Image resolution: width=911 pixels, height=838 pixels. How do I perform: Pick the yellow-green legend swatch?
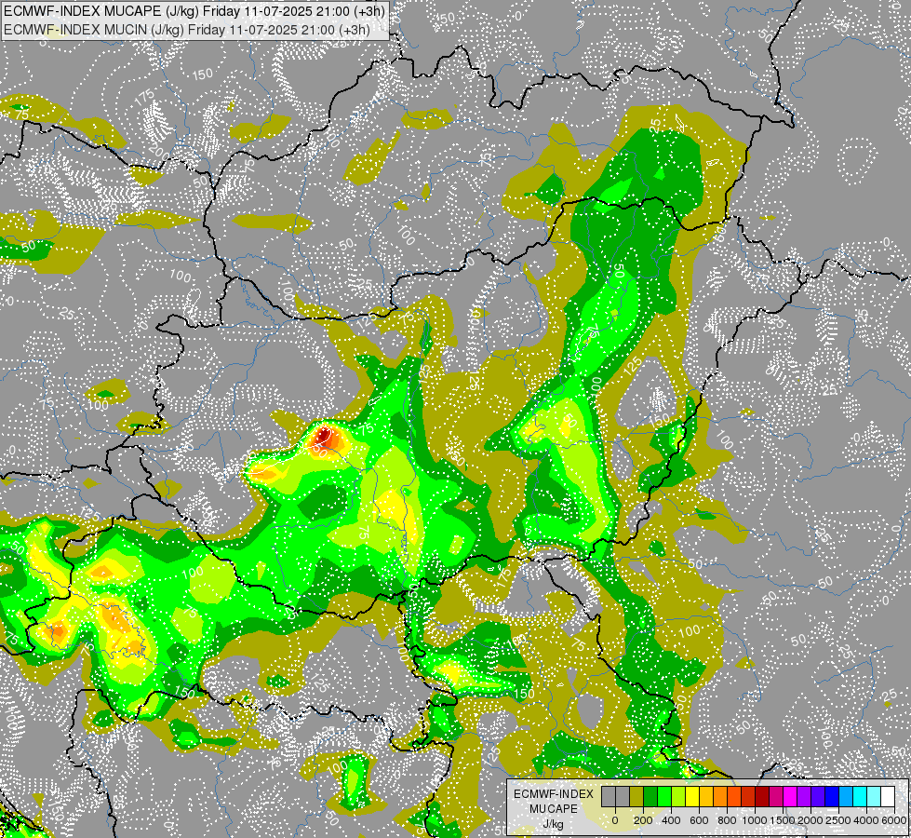pyautogui.click(x=678, y=797)
